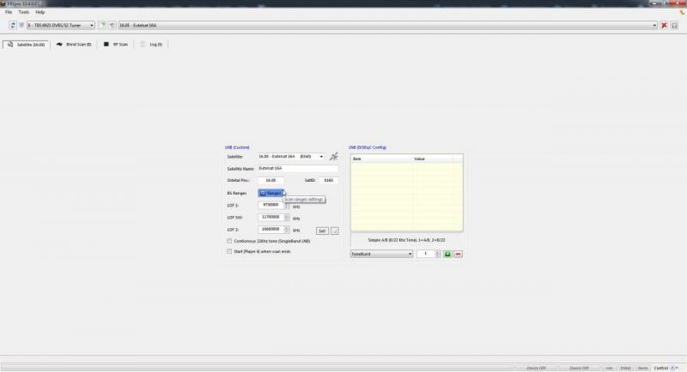The width and height of the screenshot is (687, 372).
Task: Click the Control dropdown arrow in status bar
Action: [x=678, y=369]
